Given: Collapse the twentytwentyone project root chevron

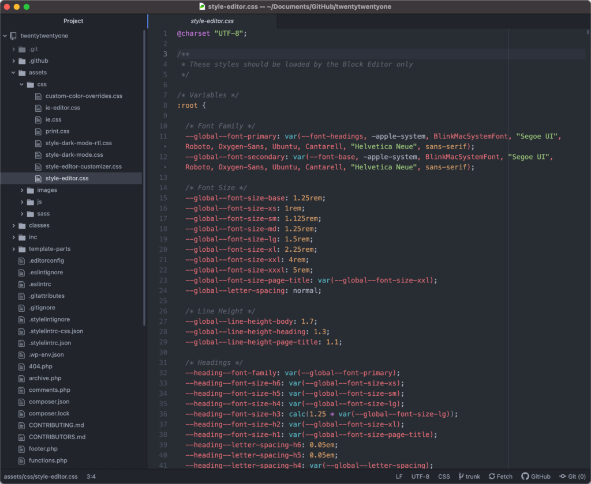Looking at the screenshot, I should click(5, 36).
